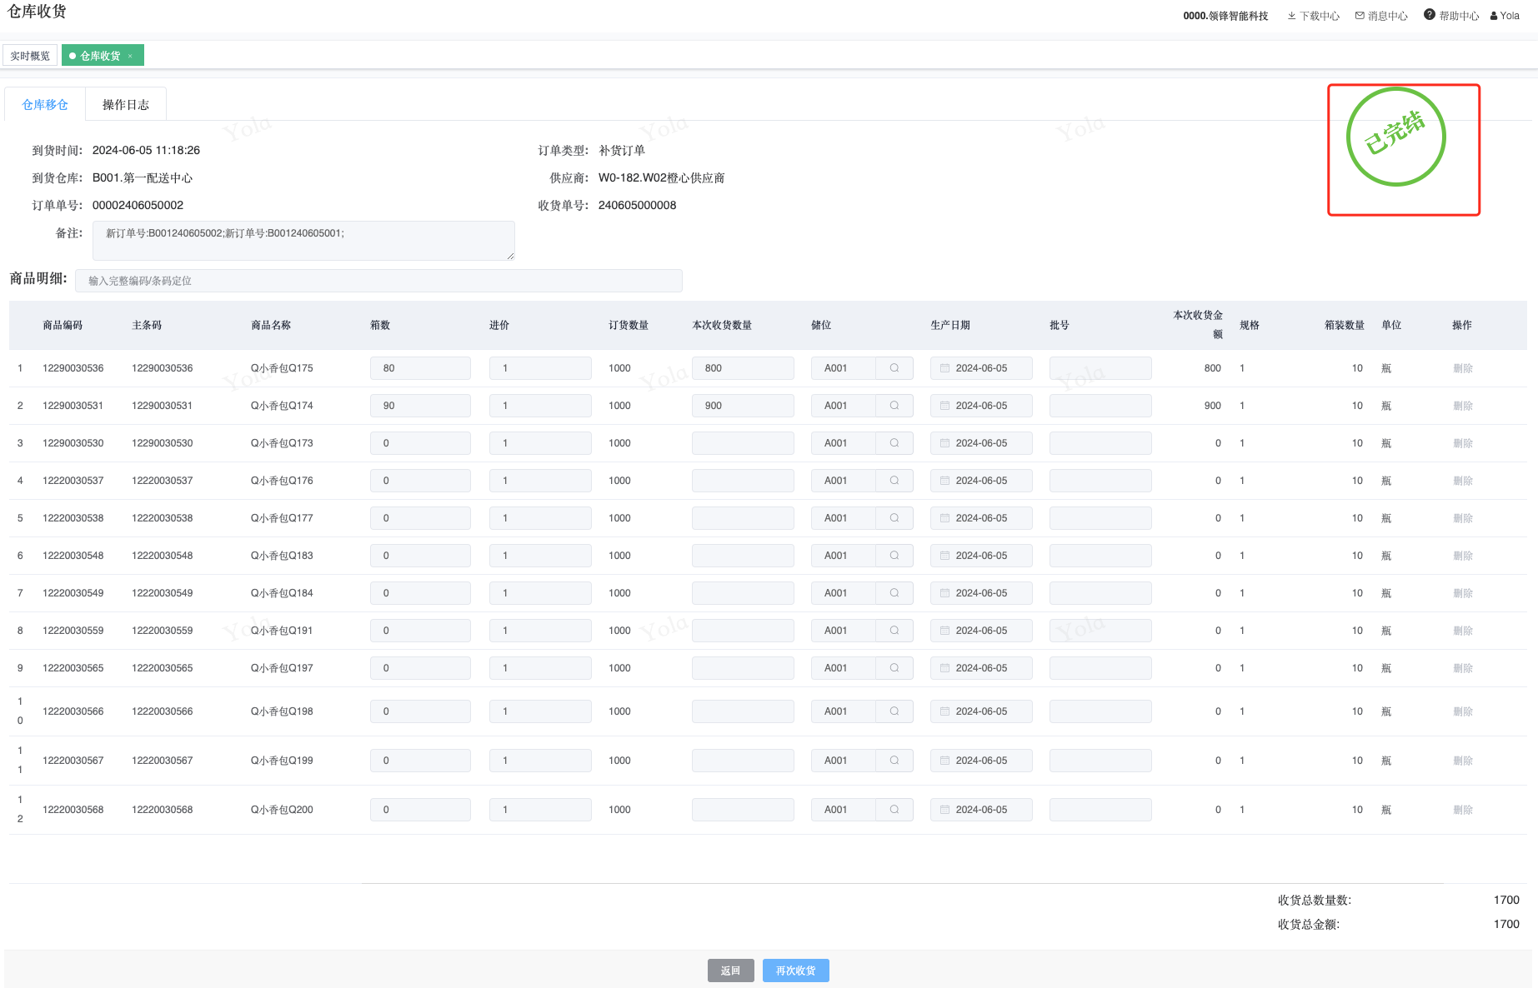Image resolution: width=1538 pixels, height=988 pixels.
Task: Click storage location search icon in row 1
Action: (x=894, y=368)
